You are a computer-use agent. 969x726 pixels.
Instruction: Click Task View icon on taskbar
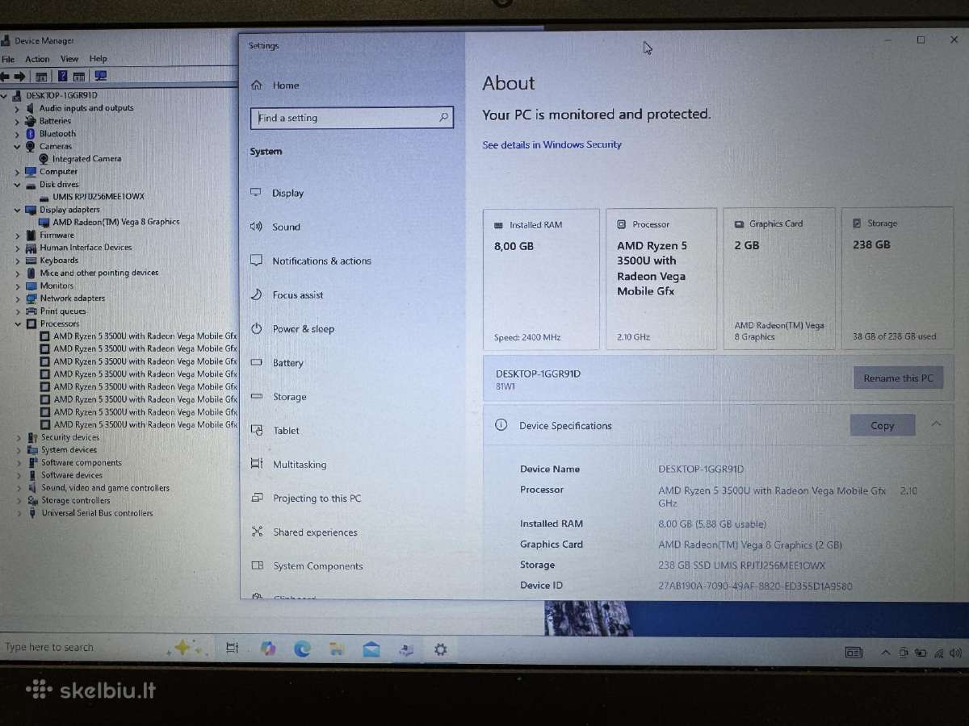[x=233, y=648]
